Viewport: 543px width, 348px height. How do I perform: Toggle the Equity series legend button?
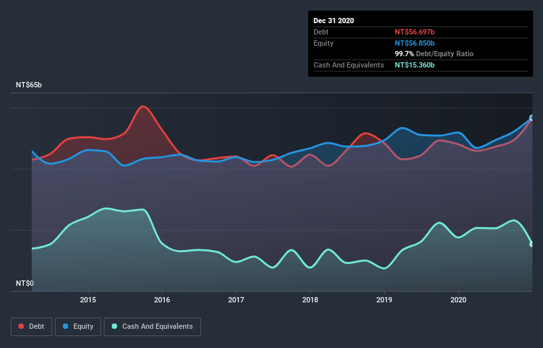(78, 327)
